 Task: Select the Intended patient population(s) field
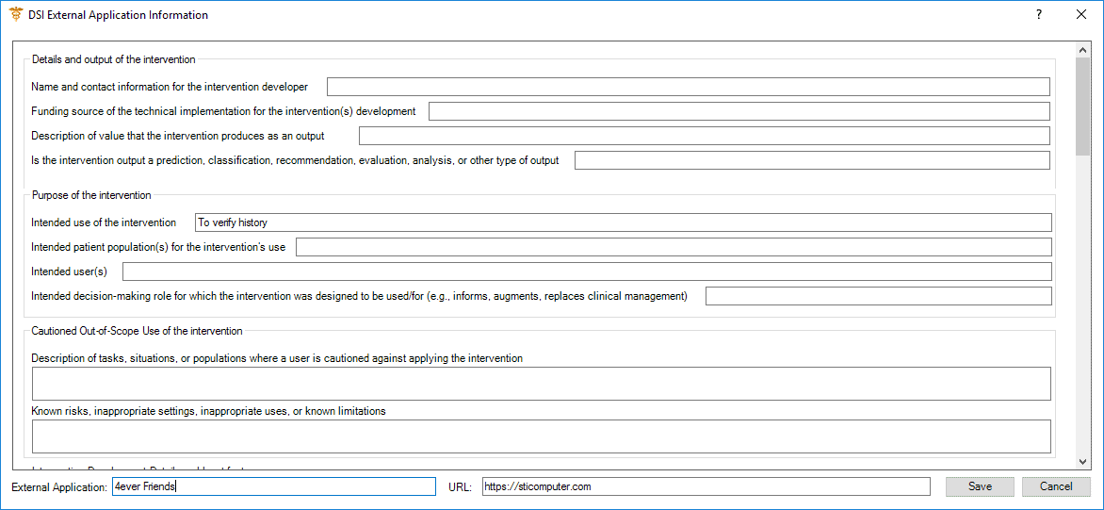click(x=673, y=247)
